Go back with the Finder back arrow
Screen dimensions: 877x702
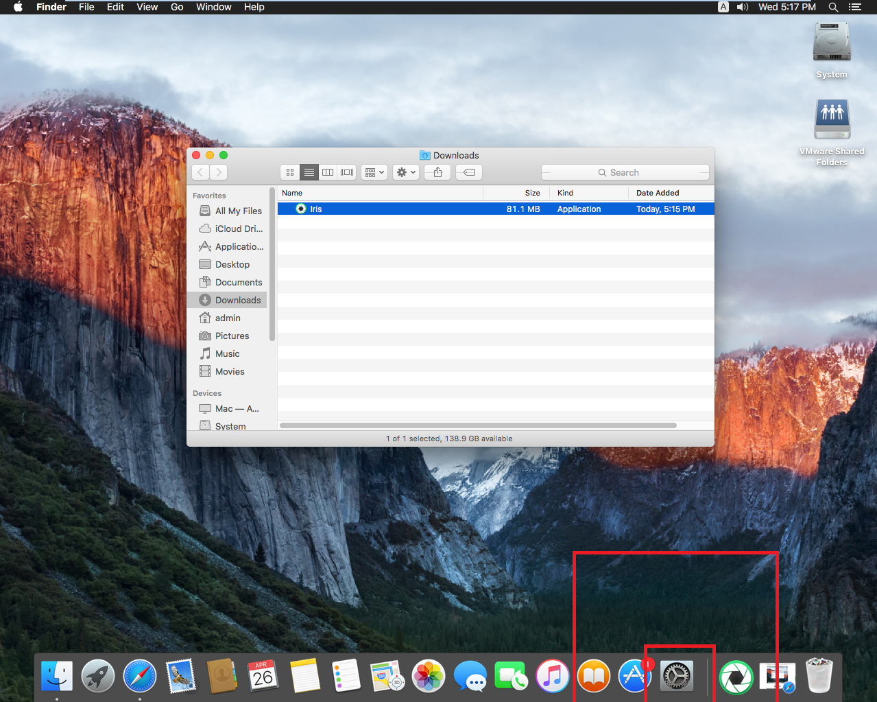pyautogui.click(x=200, y=172)
